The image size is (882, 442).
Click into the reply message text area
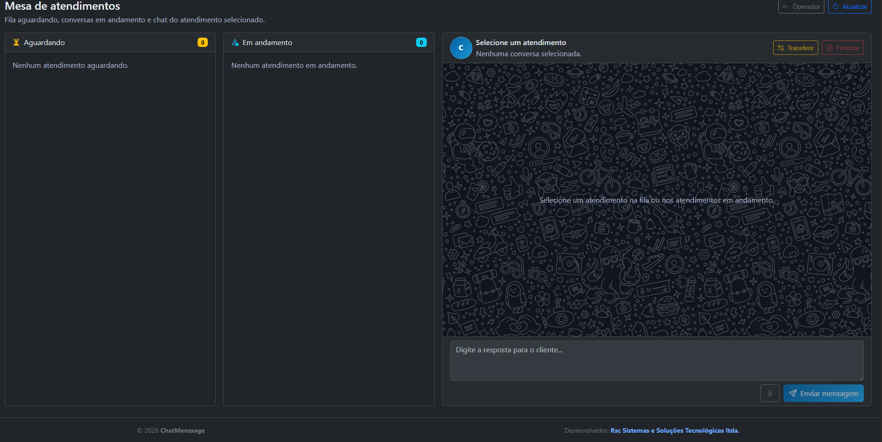point(657,361)
